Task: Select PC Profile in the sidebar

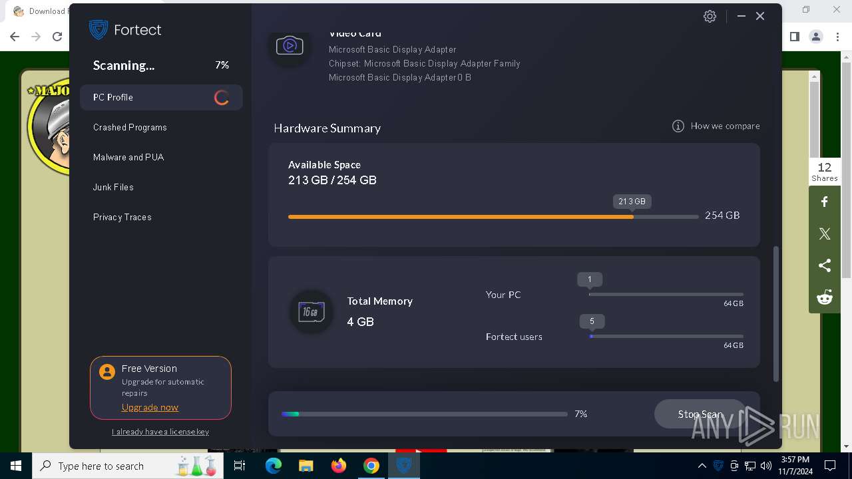Action: tap(161, 97)
